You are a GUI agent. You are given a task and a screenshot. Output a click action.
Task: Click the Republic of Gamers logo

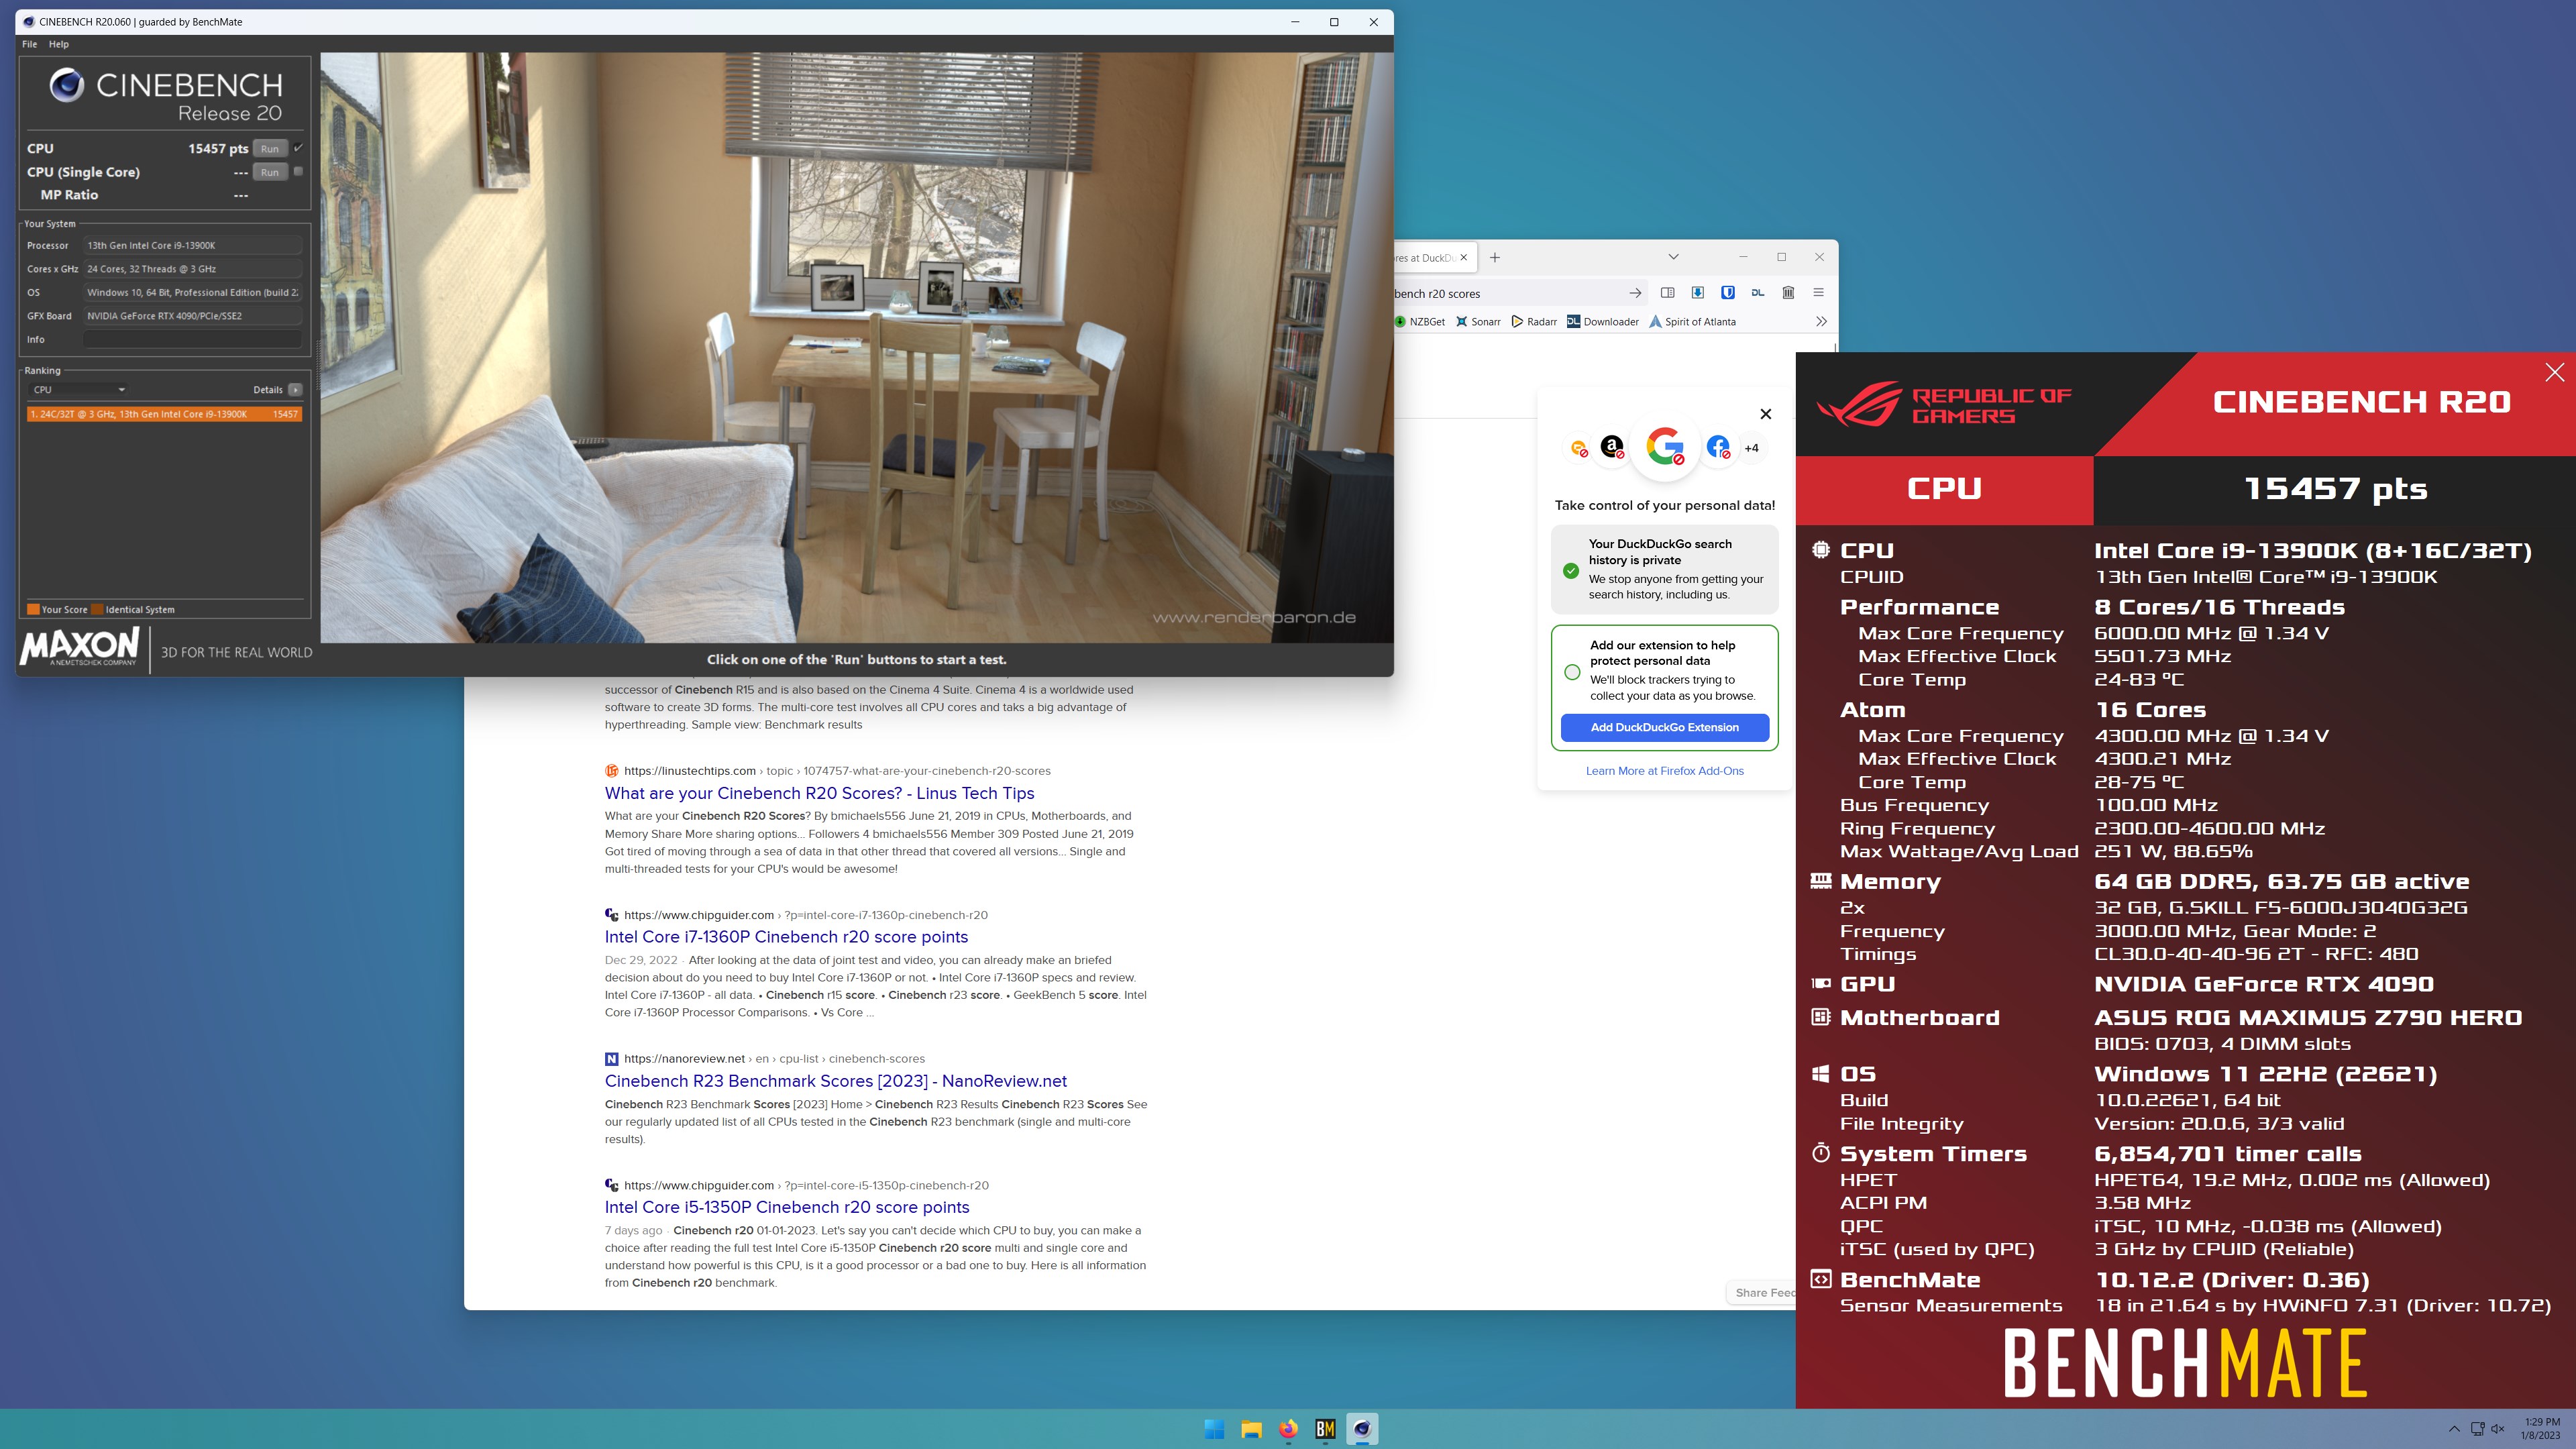click(1943, 404)
